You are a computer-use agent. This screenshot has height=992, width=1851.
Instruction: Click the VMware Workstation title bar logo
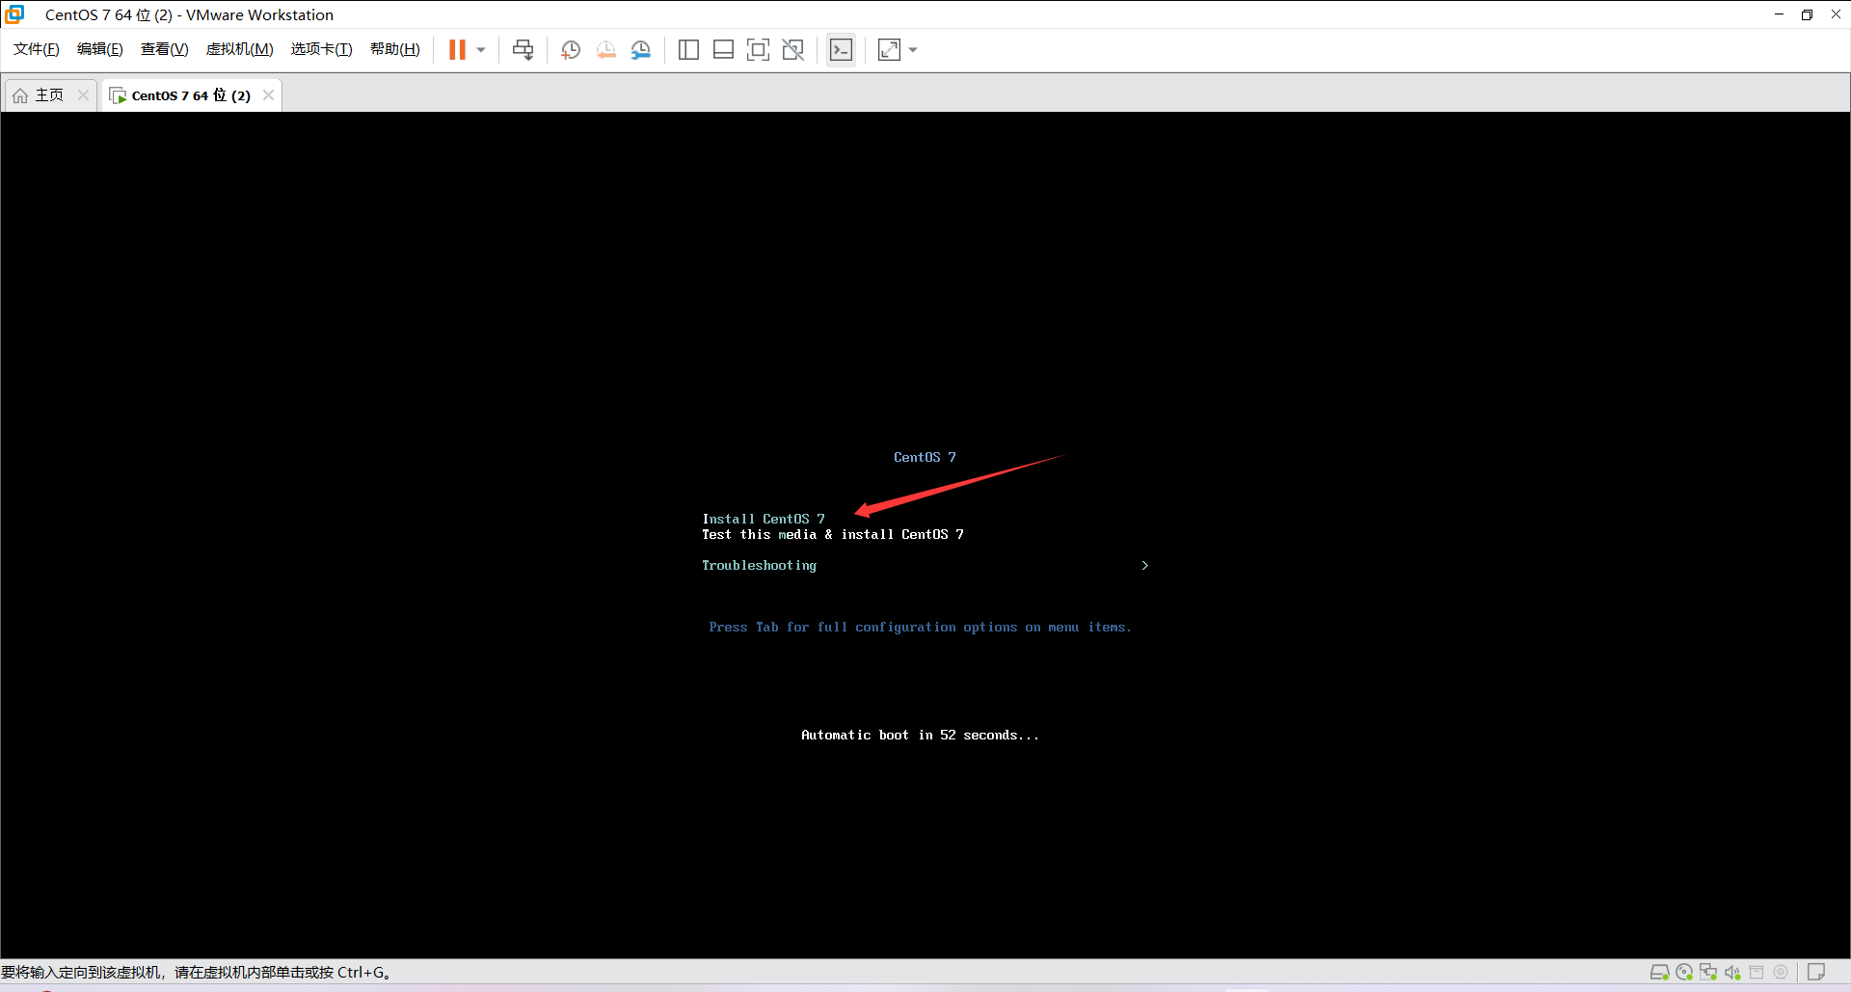pyautogui.click(x=14, y=14)
